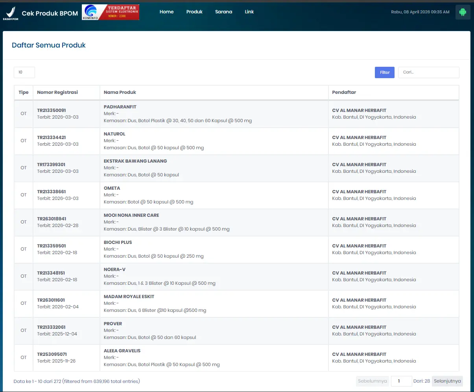Click the Cek Produk BPOM title
This screenshot has height=392, width=474.
(50, 13)
